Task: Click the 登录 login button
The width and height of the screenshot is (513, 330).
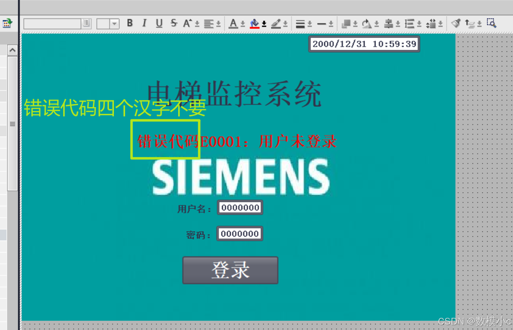Action: (x=230, y=270)
